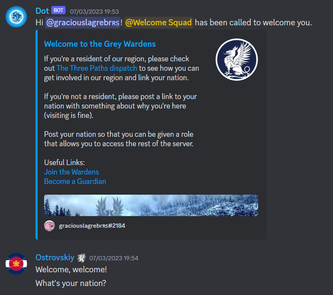Click the griffin role icon beside Ostrovskiy
Image resolution: width=333 pixels, height=295 pixels.
pyautogui.click(x=82, y=258)
